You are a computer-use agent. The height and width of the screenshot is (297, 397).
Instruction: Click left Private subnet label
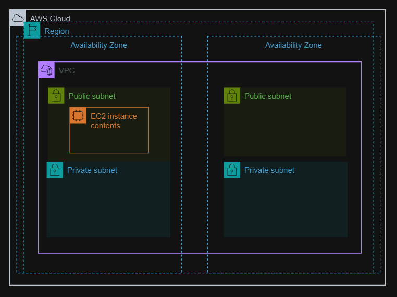click(92, 170)
